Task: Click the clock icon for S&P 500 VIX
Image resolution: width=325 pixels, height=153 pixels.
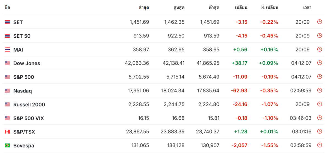Action: [x=319, y=118]
